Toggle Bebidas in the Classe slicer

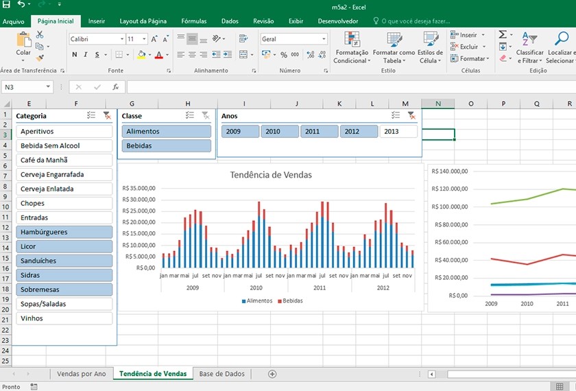(167, 145)
